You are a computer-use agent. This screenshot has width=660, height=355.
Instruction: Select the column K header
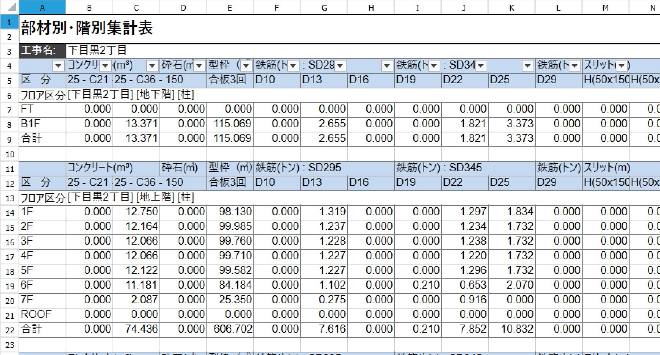pyautogui.click(x=511, y=7)
